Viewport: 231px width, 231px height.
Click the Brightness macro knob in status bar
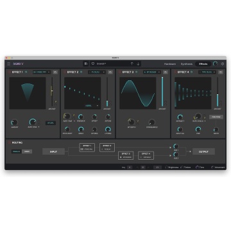[x=166, y=167]
